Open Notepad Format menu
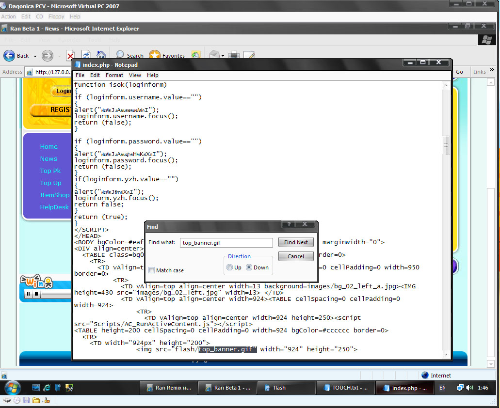This screenshot has width=500, height=408. click(114, 75)
